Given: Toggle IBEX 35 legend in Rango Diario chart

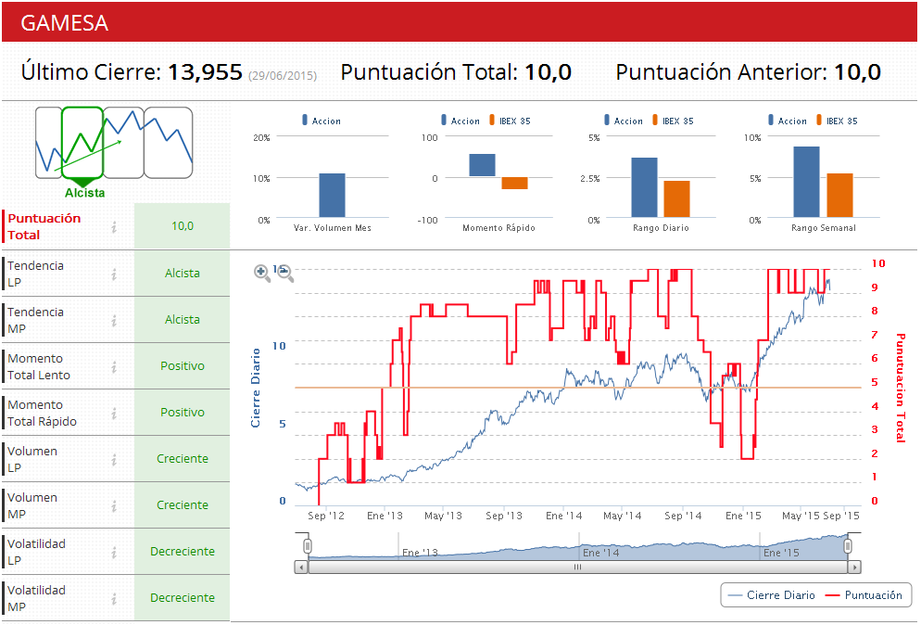Looking at the screenshot, I should [x=673, y=121].
